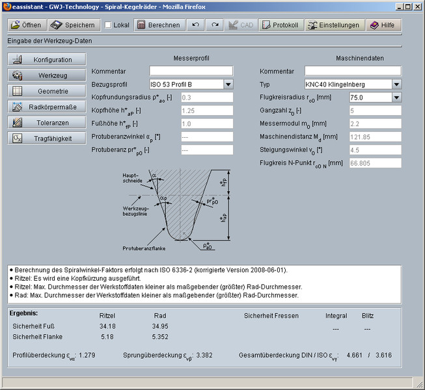This screenshot has width=425, height=390.
Task: Click the Speichern disk icon
Action: (x=57, y=25)
